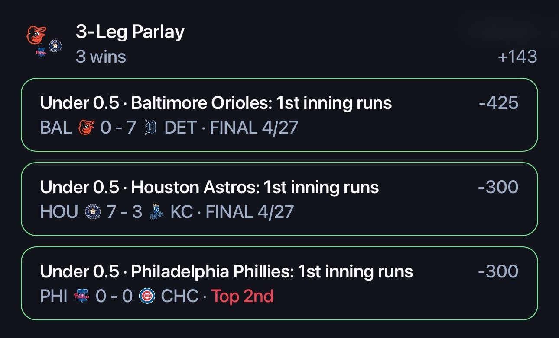Click the large Orioles logo in parlay header
The width and height of the screenshot is (559, 338).
36,35
